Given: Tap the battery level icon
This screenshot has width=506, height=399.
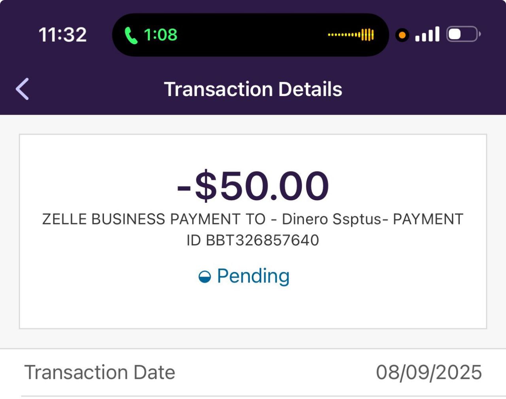Looking at the screenshot, I should coord(463,34).
